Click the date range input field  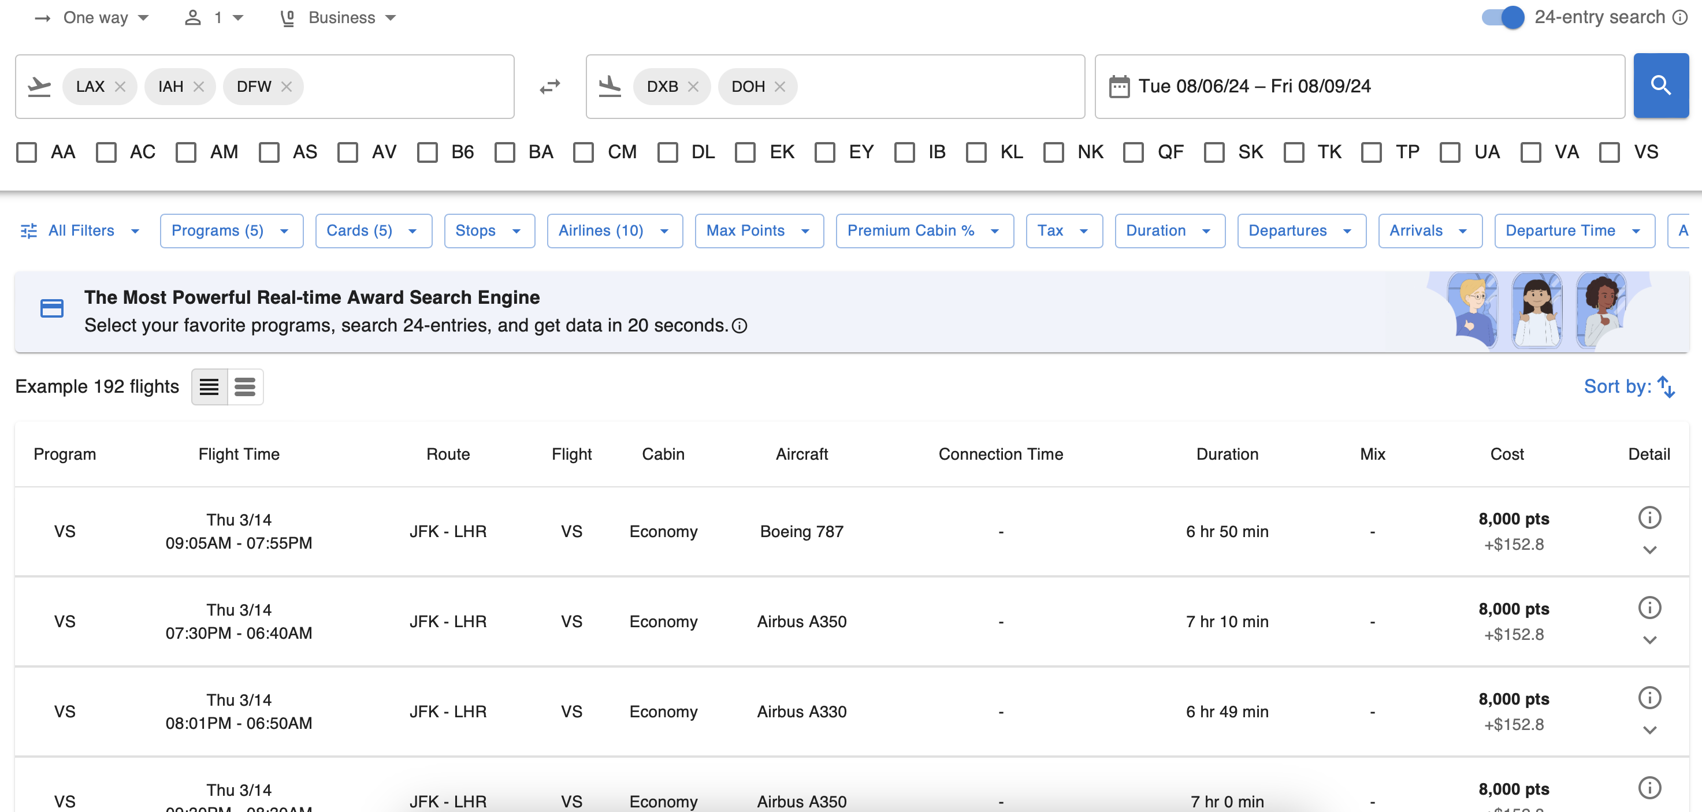pos(1359,87)
